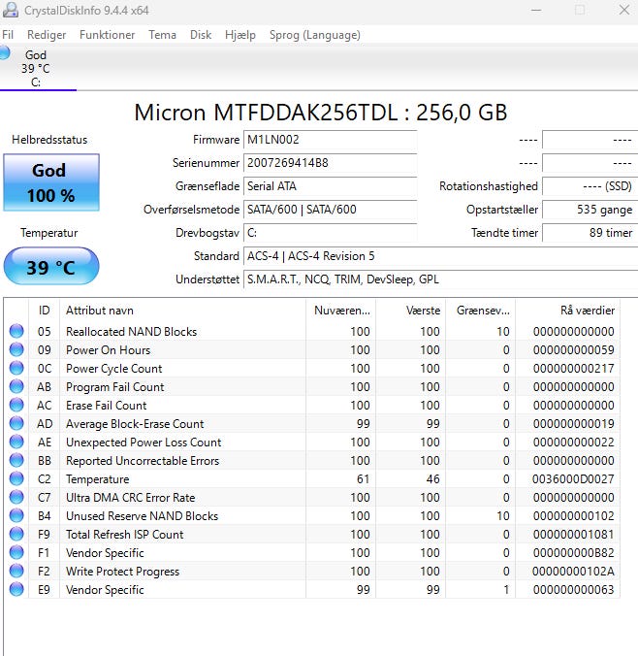The image size is (638, 656).
Task: Click the status orb for Write Protect Progress
Action: pos(16,572)
